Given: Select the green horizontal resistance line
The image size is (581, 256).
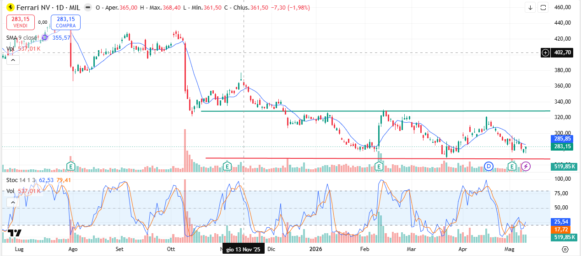Looking at the screenshot, I should (375, 111).
